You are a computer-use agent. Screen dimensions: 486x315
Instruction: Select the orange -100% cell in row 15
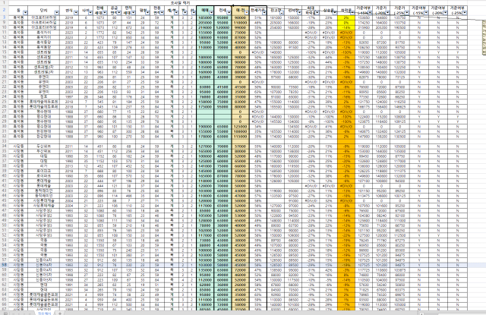coord(346,52)
